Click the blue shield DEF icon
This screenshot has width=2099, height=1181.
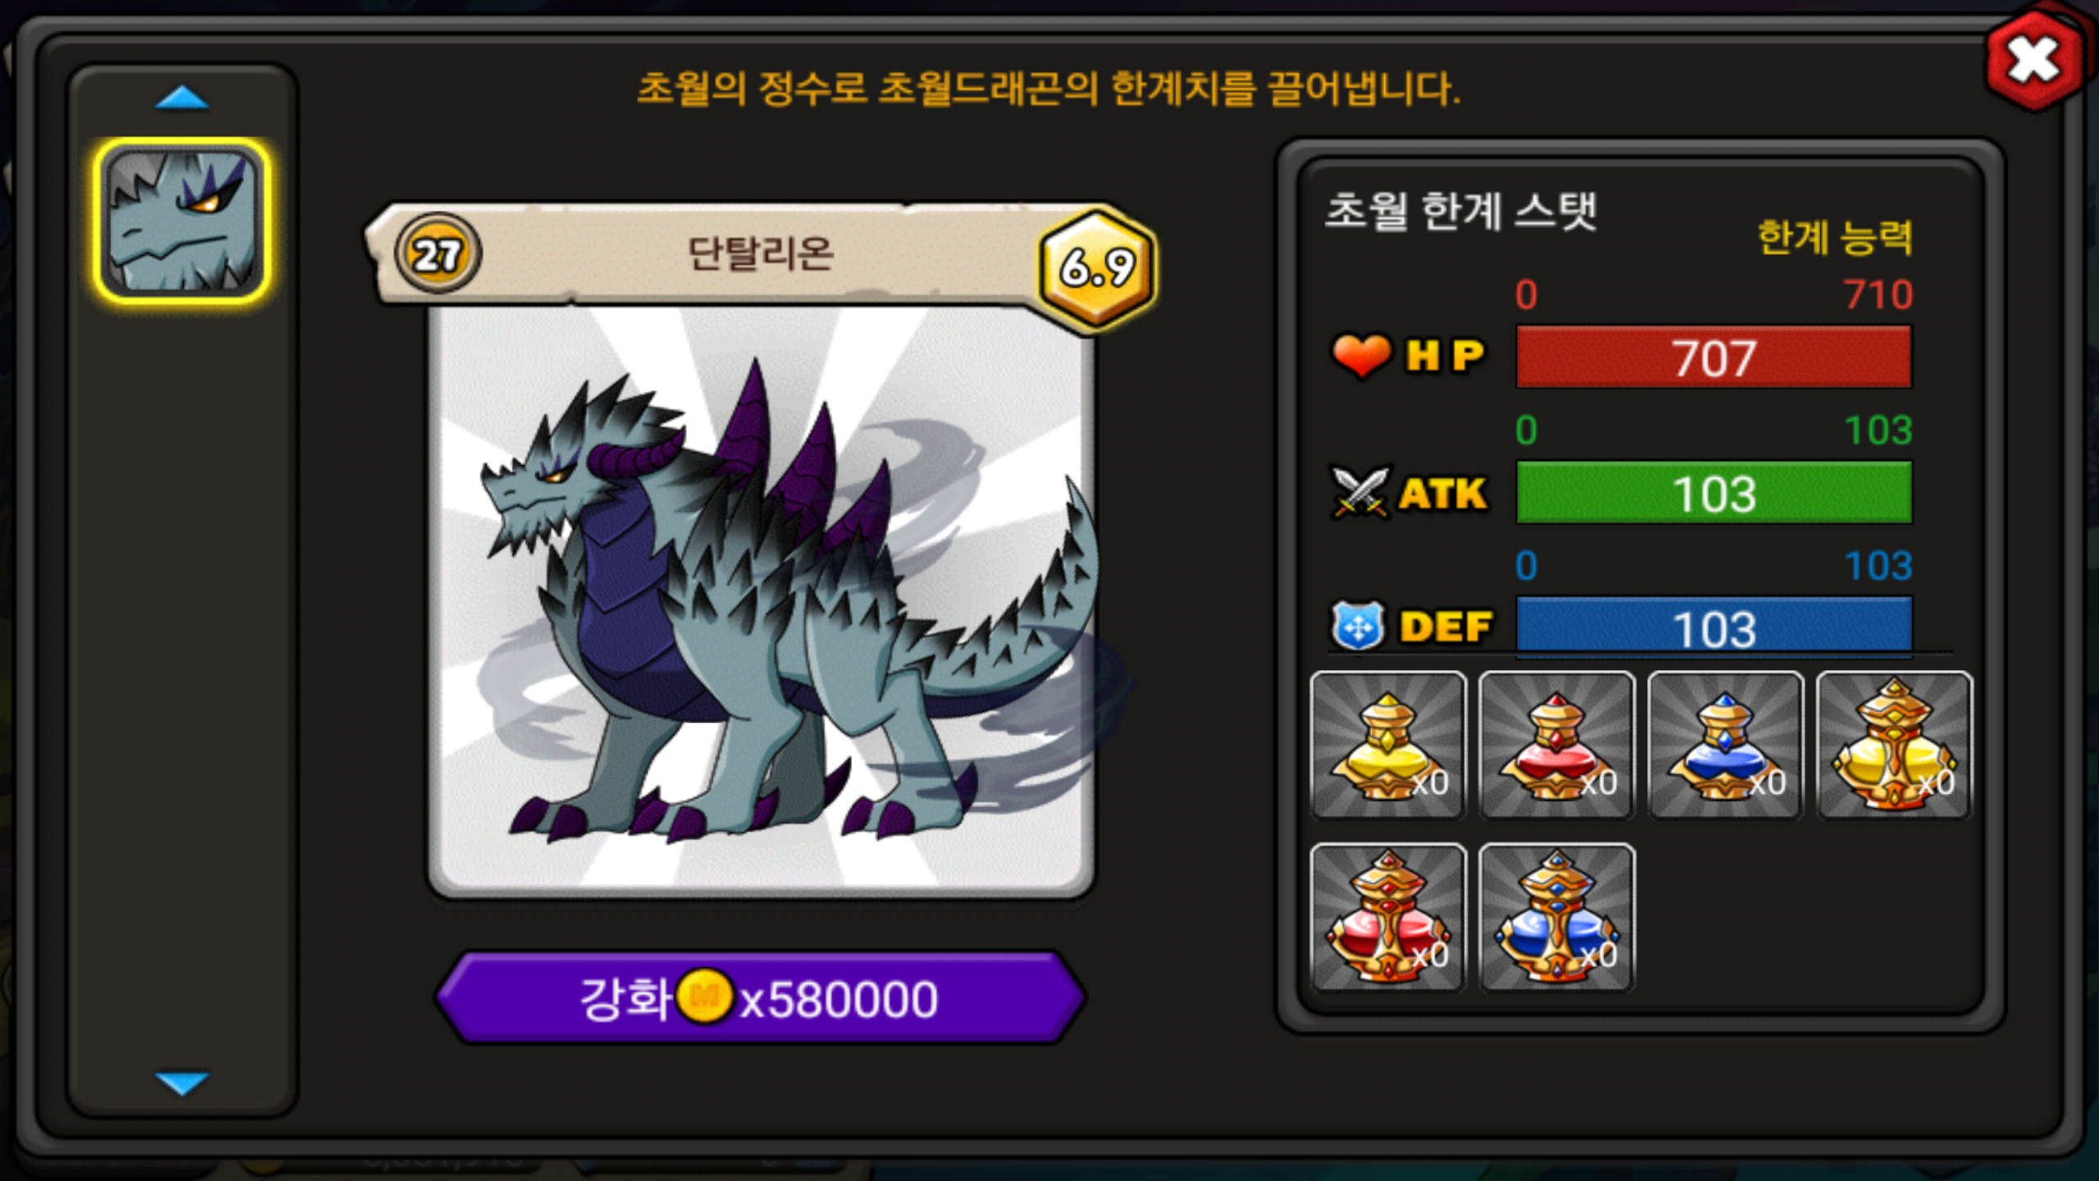(1359, 626)
